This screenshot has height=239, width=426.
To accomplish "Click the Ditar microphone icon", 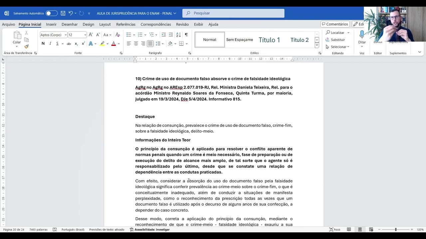I will [362, 35].
